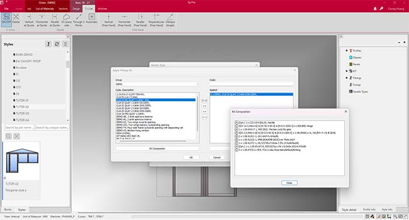Viewport: 409px width, 220px height.
Task: Click the Delete C-line icon
Action: tap(16, 19)
